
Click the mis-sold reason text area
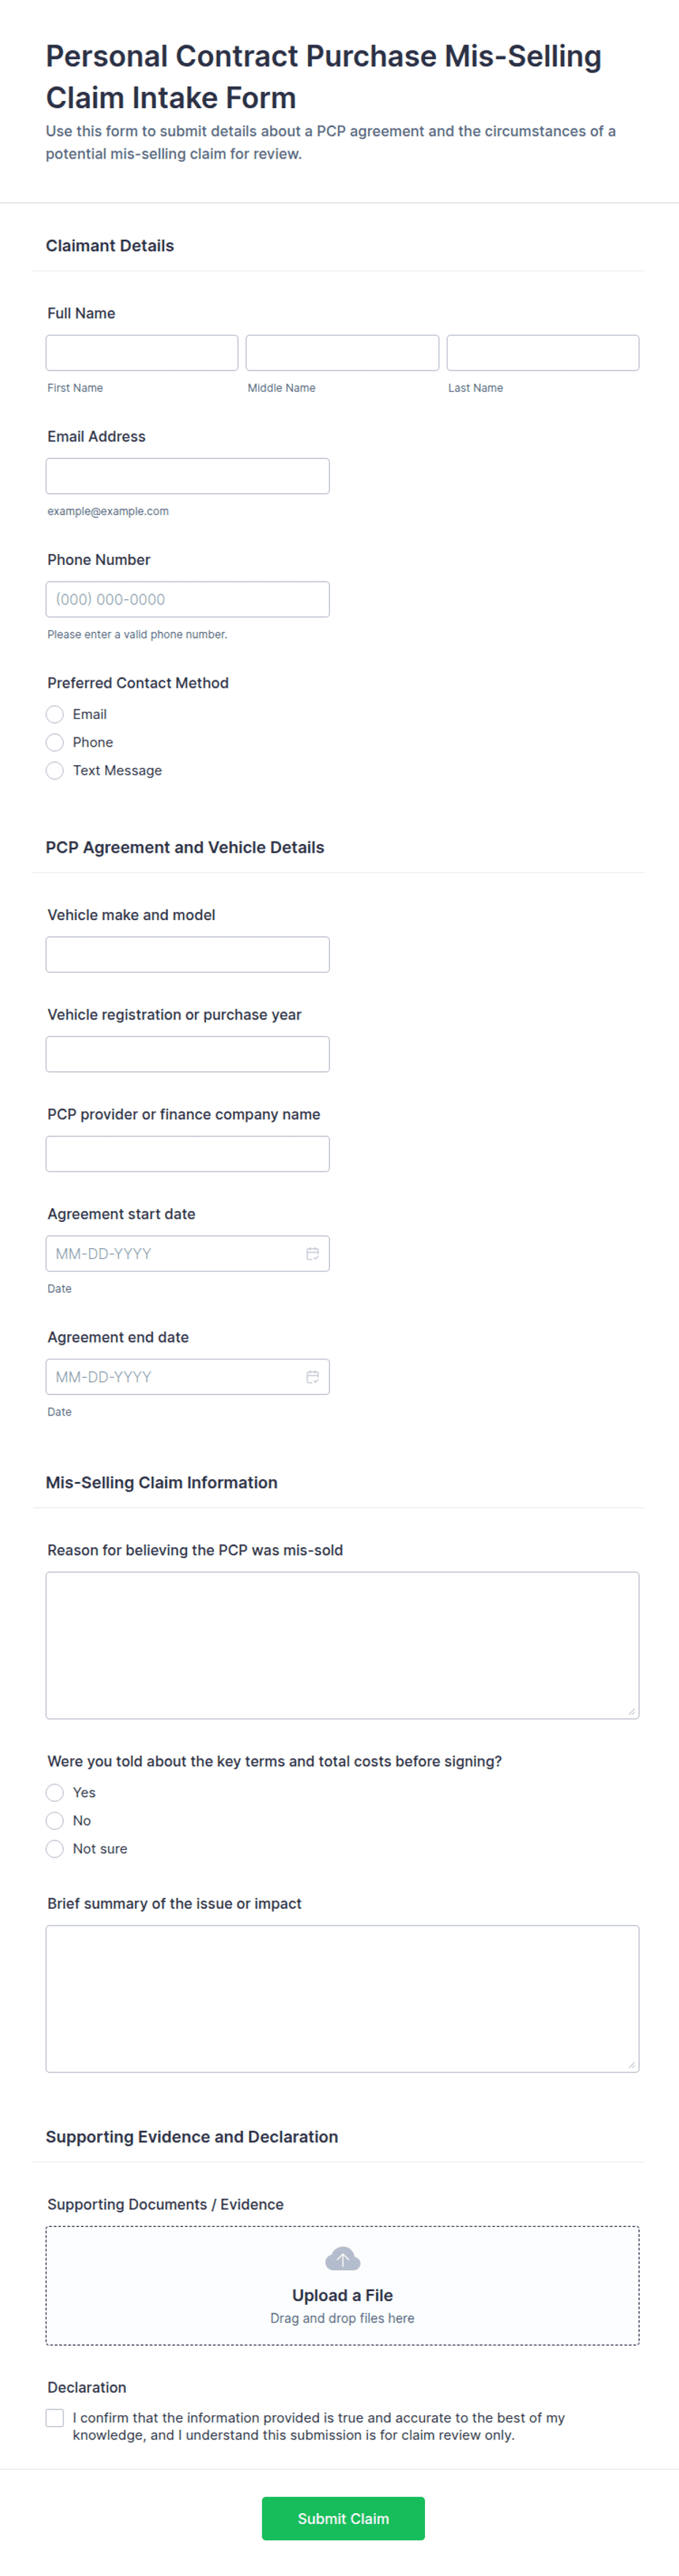pos(342,1645)
